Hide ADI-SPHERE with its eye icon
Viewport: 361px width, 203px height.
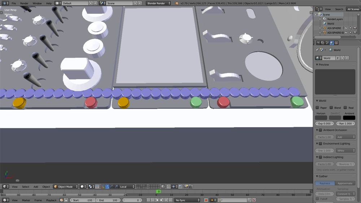tap(346, 28)
